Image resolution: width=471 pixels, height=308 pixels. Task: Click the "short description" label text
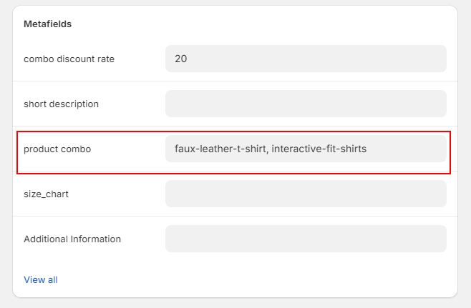[x=61, y=104]
